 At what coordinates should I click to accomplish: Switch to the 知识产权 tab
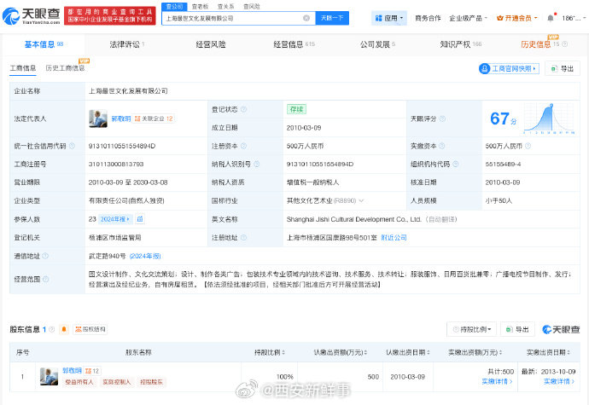click(461, 44)
